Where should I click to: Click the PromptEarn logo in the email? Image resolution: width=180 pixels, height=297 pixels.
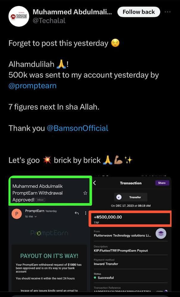pos(49,233)
